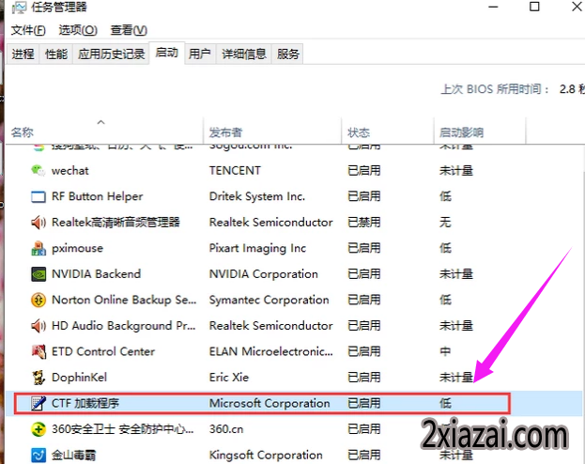Click the 中 impact value for ETD
The height and width of the screenshot is (464, 585).
[445, 351]
